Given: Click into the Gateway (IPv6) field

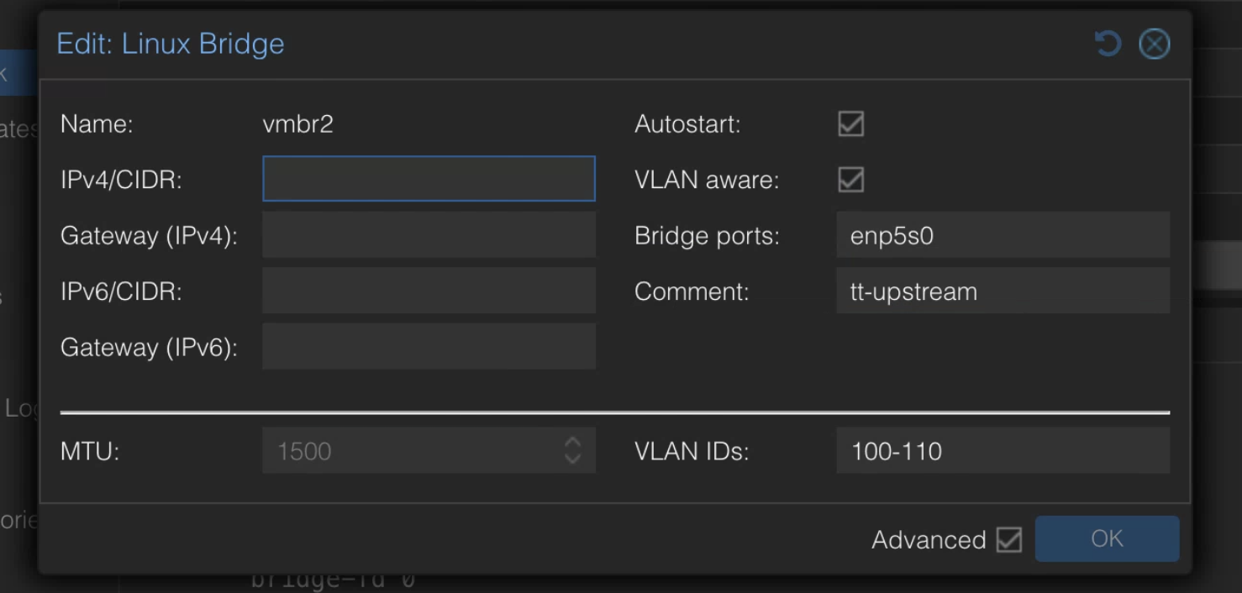Looking at the screenshot, I should (429, 346).
